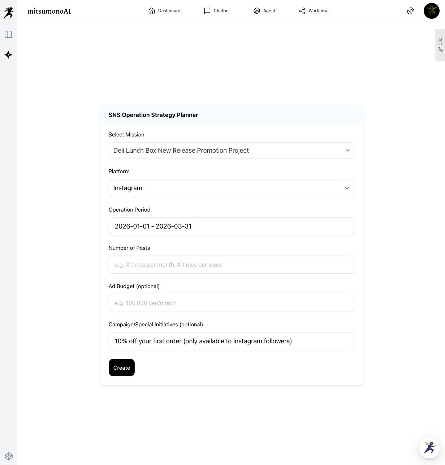Click the mitsumonoAI brand name

[49, 11]
